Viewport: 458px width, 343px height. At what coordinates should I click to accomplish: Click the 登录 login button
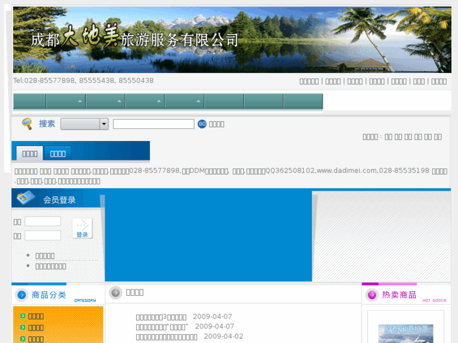82,228
